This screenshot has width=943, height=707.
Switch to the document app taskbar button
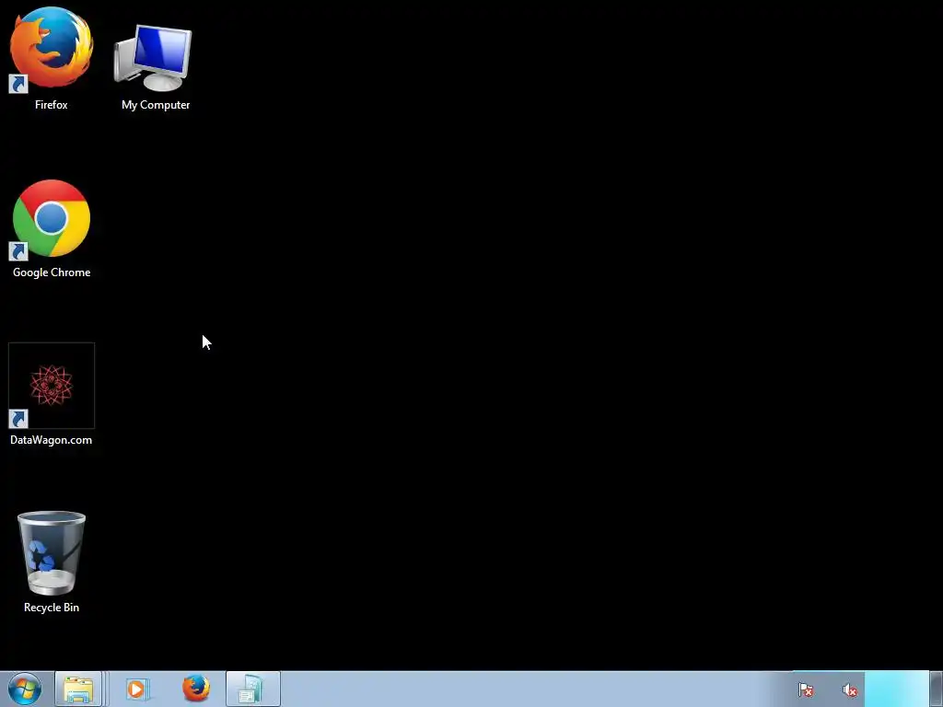pos(253,689)
